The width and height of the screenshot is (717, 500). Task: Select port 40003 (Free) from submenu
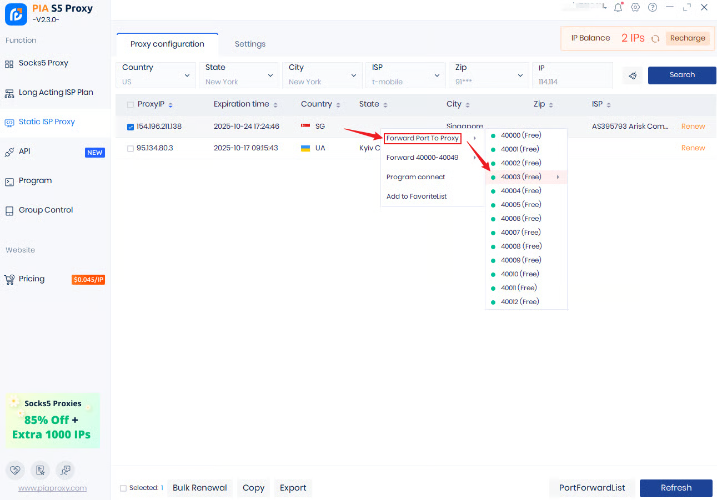(x=521, y=177)
